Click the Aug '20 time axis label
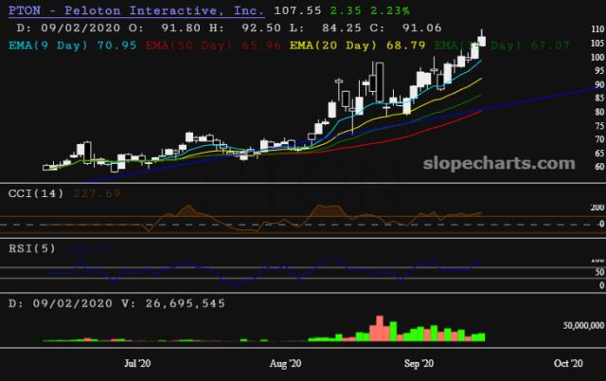This screenshot has height=381, width=606. (285, 363)
